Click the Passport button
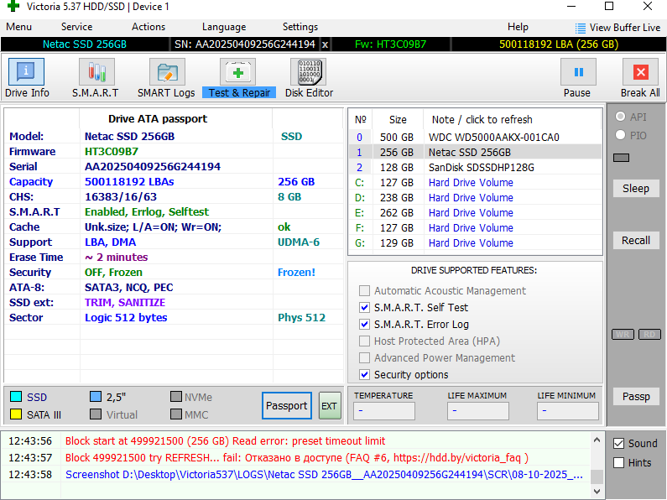667x500 pixels. (x=286, y=406)
